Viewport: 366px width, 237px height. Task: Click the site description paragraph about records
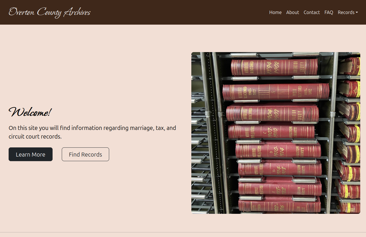(x=93, y=132)
